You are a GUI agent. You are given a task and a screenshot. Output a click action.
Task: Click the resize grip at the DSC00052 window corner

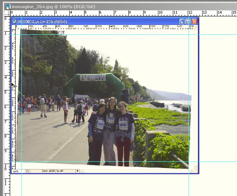[196, 171]
